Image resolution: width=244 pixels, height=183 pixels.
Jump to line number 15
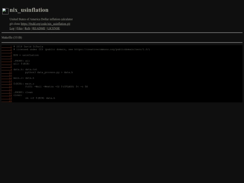pyautogui.click(x=7, y=86)
